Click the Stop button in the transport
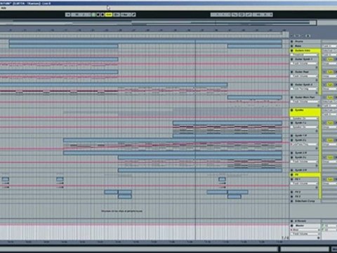This screenshot has width=337, height=253. coord(98,15)
